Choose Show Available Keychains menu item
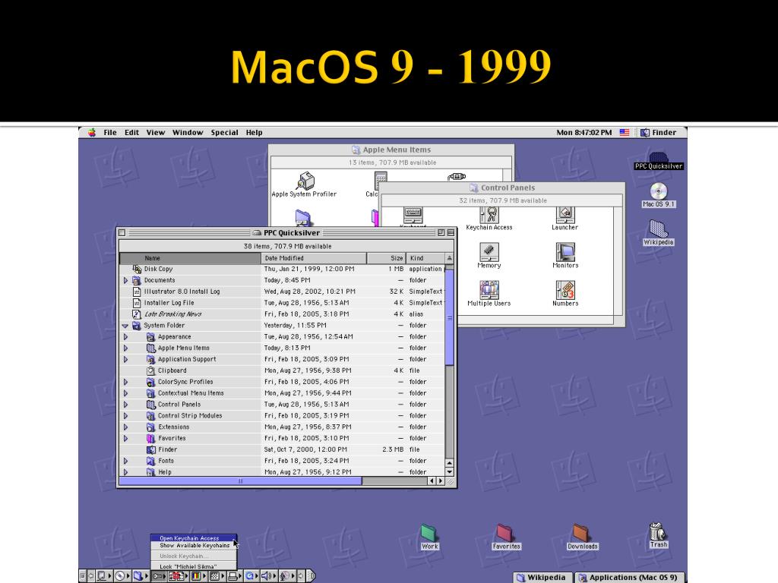Viewport: 778px width, 583px height. pyautogui.click(x=194, y=545)
